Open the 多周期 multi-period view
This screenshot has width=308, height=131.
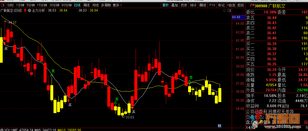[x=106, y=5]
